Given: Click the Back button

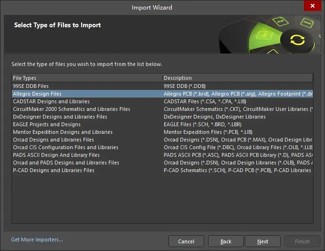Looking at the screenshot, I should coord(226,241).
